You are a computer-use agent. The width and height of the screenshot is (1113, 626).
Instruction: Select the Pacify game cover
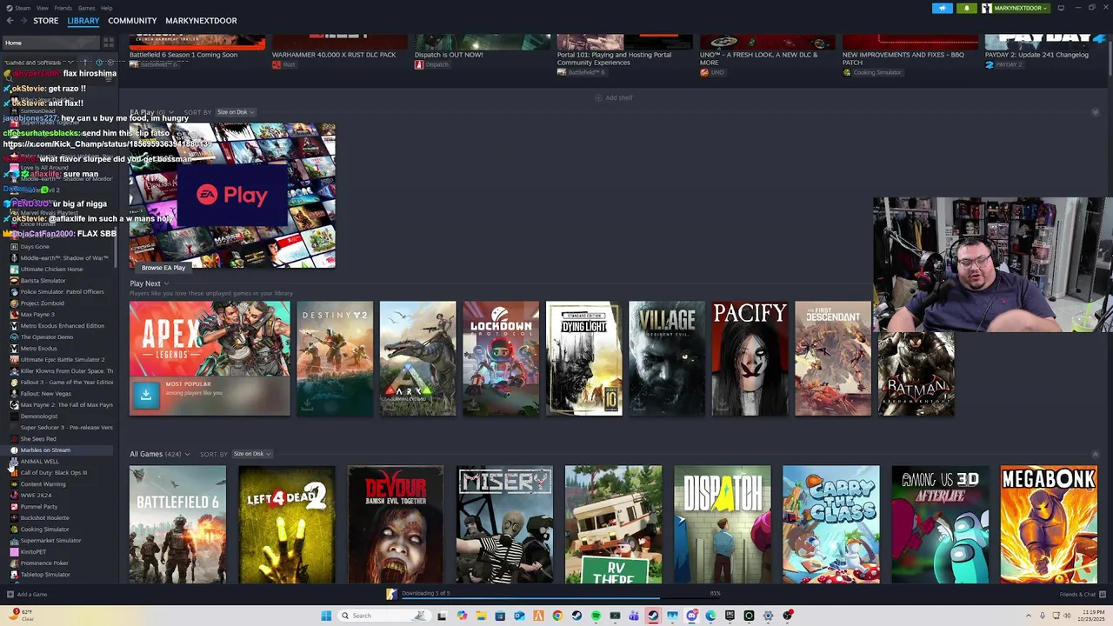click(750, 358)
